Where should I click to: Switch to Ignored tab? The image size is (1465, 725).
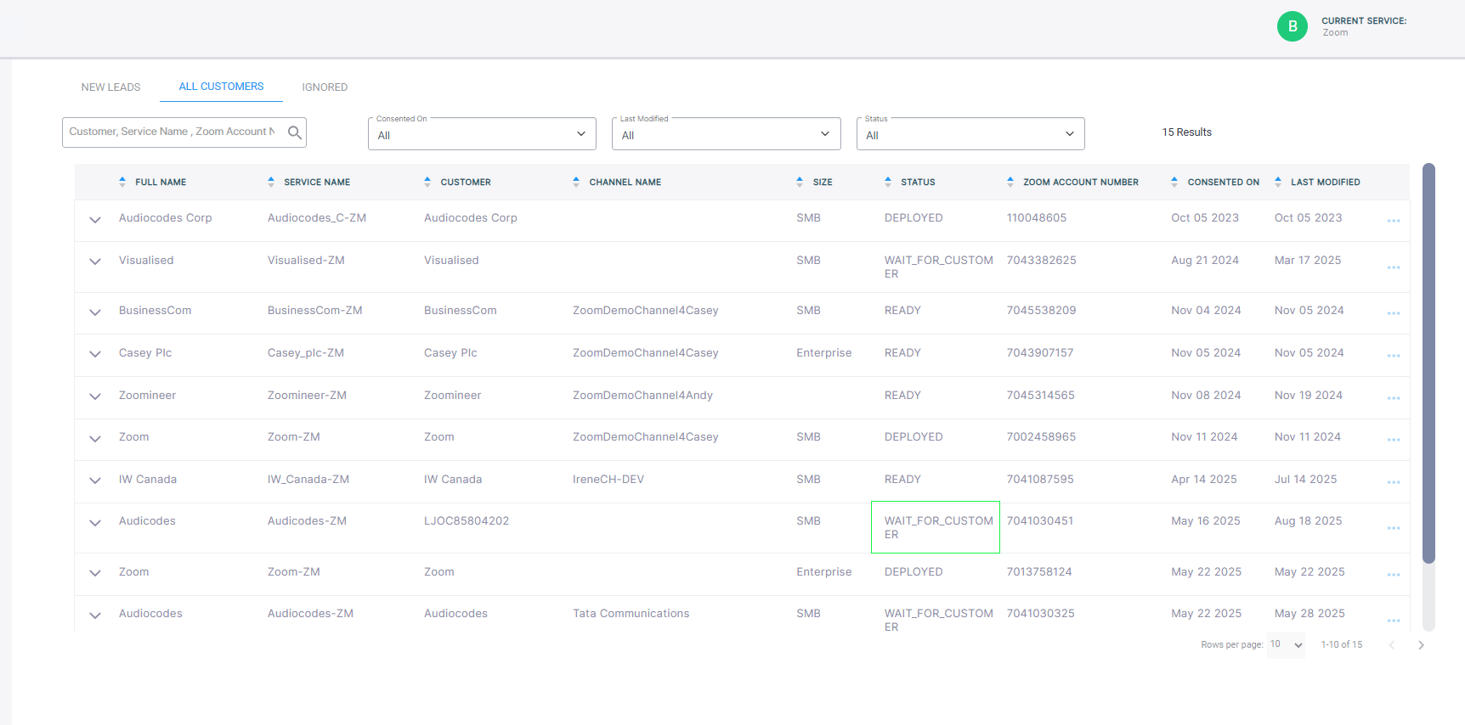click(x=325, y=87)
